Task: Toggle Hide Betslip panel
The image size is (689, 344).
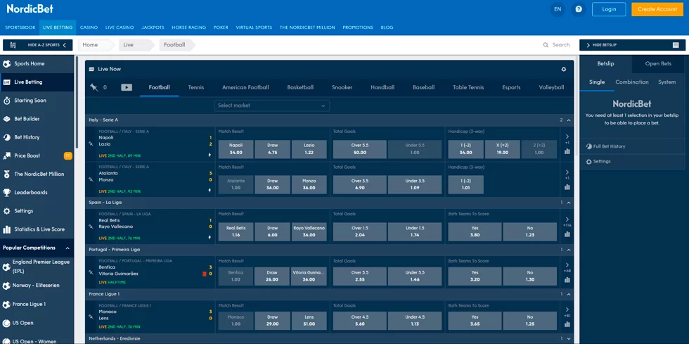Action: (632, 45)
